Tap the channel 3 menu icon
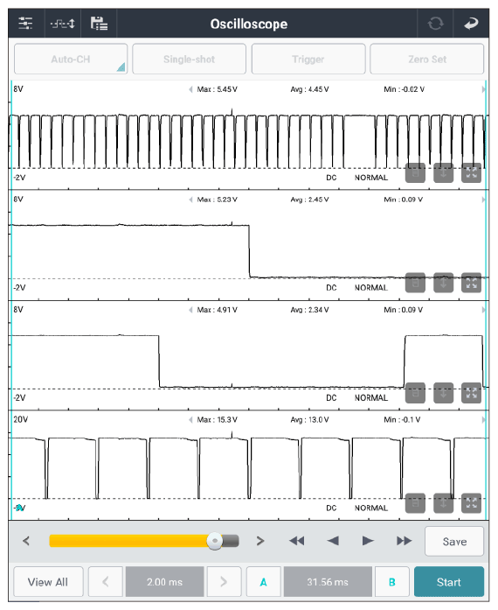498x610 pixels. pyautogui.click(x=415, y=393)
